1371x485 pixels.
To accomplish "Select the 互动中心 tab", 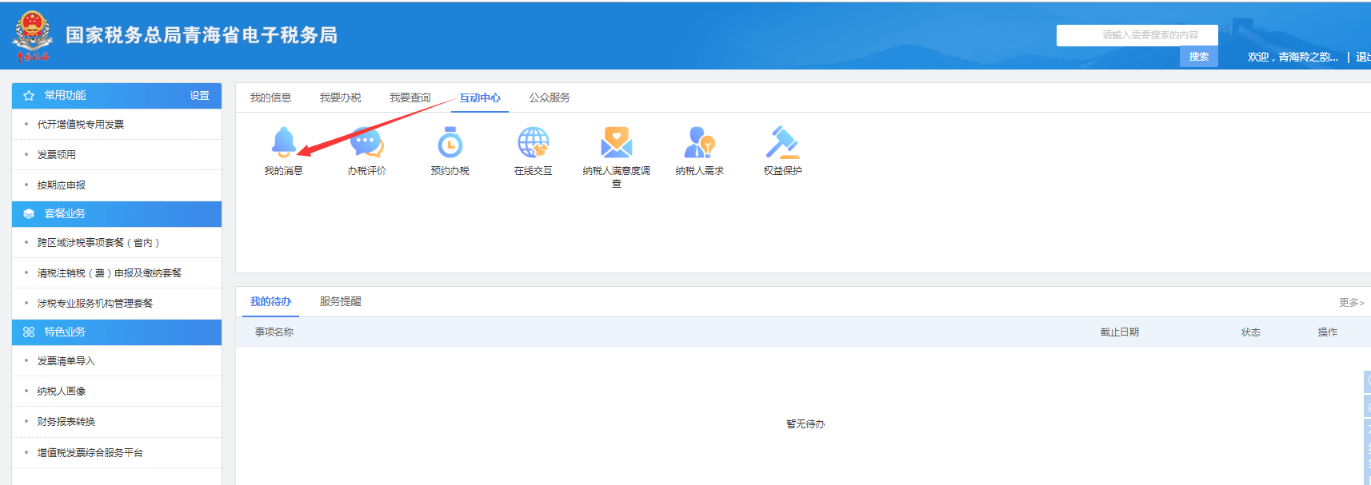I will click(x=480, y=97).
